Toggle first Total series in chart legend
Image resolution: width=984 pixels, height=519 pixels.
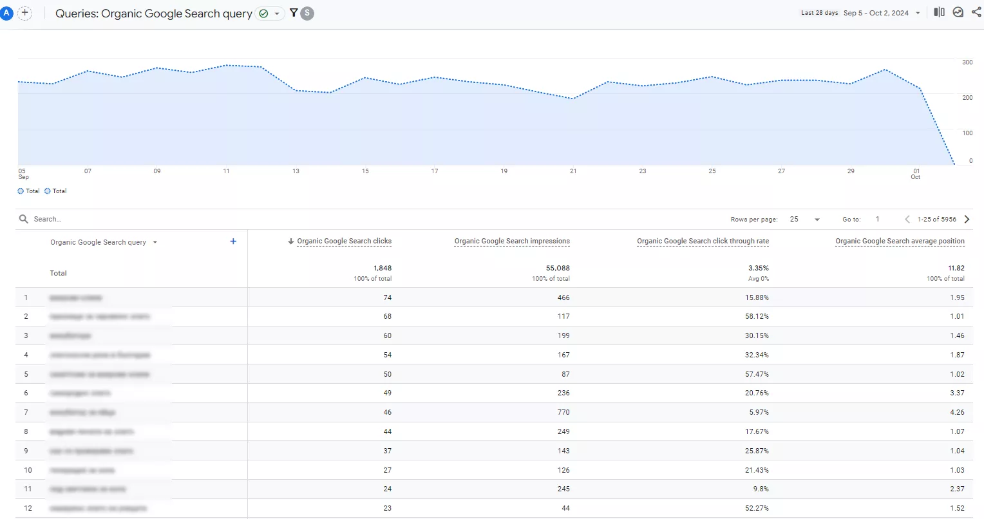pos(28,191)
